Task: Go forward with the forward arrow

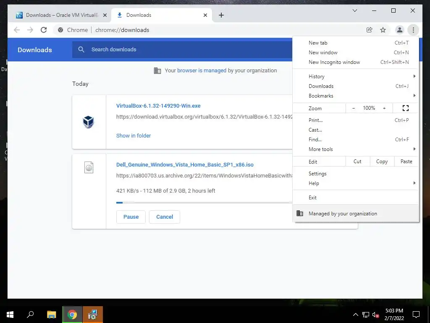Action: 30,30
